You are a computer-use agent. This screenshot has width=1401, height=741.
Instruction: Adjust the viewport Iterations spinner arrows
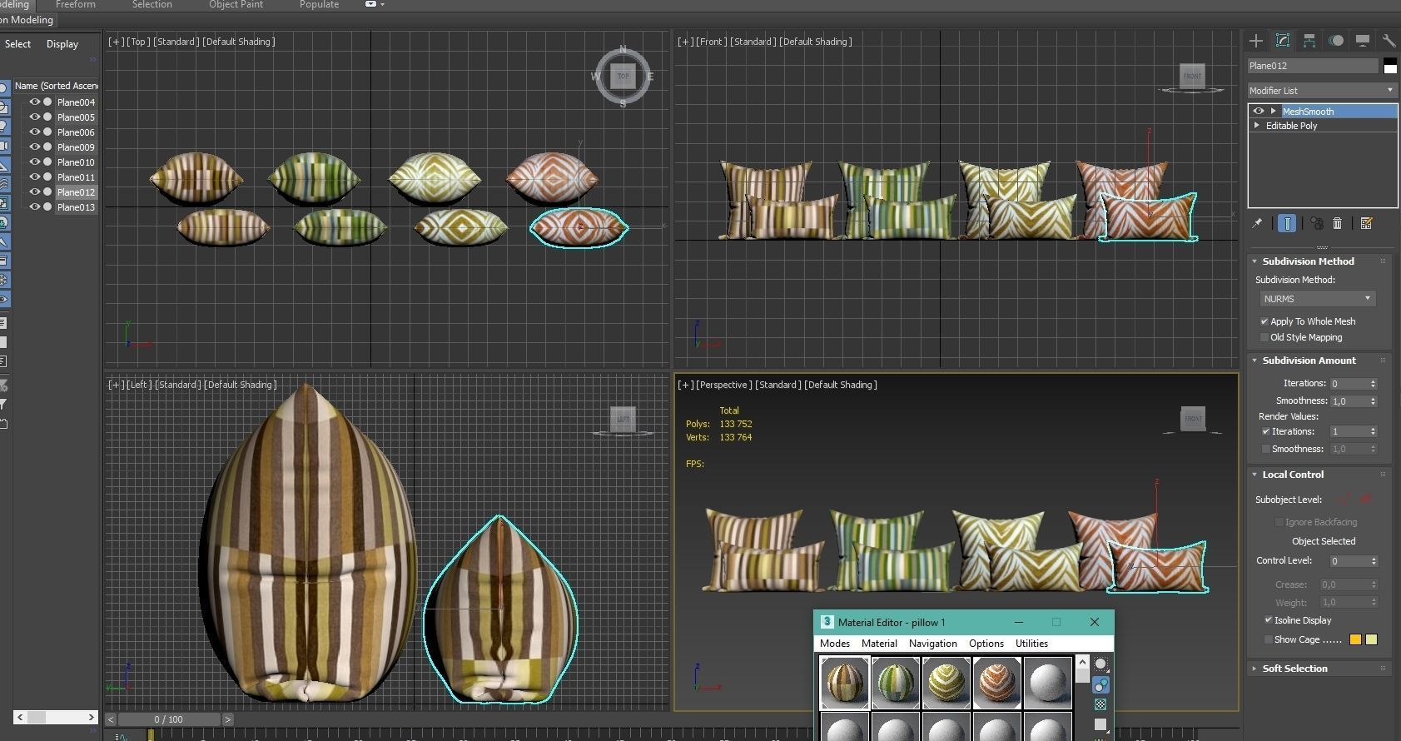point(1373,384)
